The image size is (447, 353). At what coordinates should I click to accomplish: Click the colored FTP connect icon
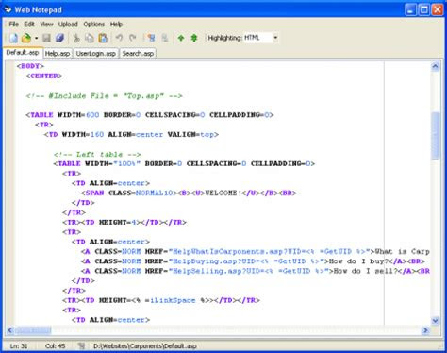pos(151,38)
